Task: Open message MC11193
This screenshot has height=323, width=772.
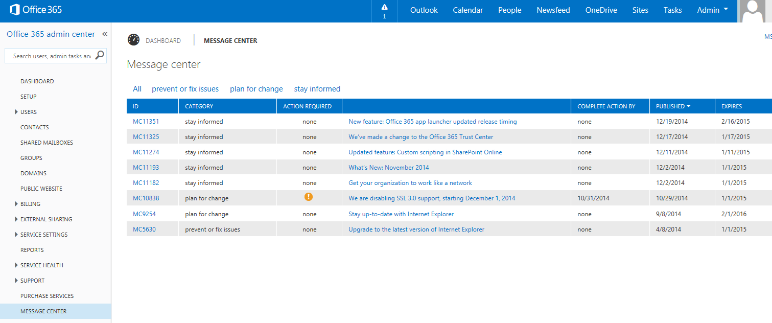Action: tap(146, 168)
